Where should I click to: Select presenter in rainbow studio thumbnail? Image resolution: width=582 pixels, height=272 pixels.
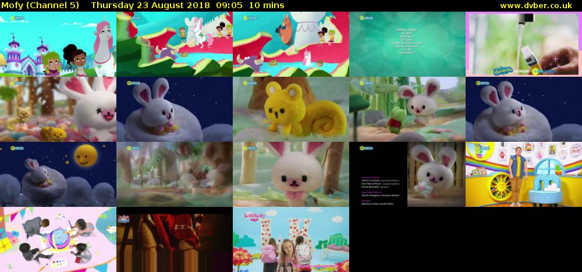(x=524, y=174)
